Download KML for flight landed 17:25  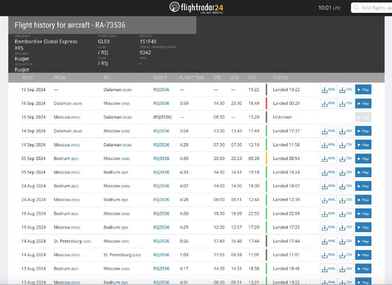(328, 227)
